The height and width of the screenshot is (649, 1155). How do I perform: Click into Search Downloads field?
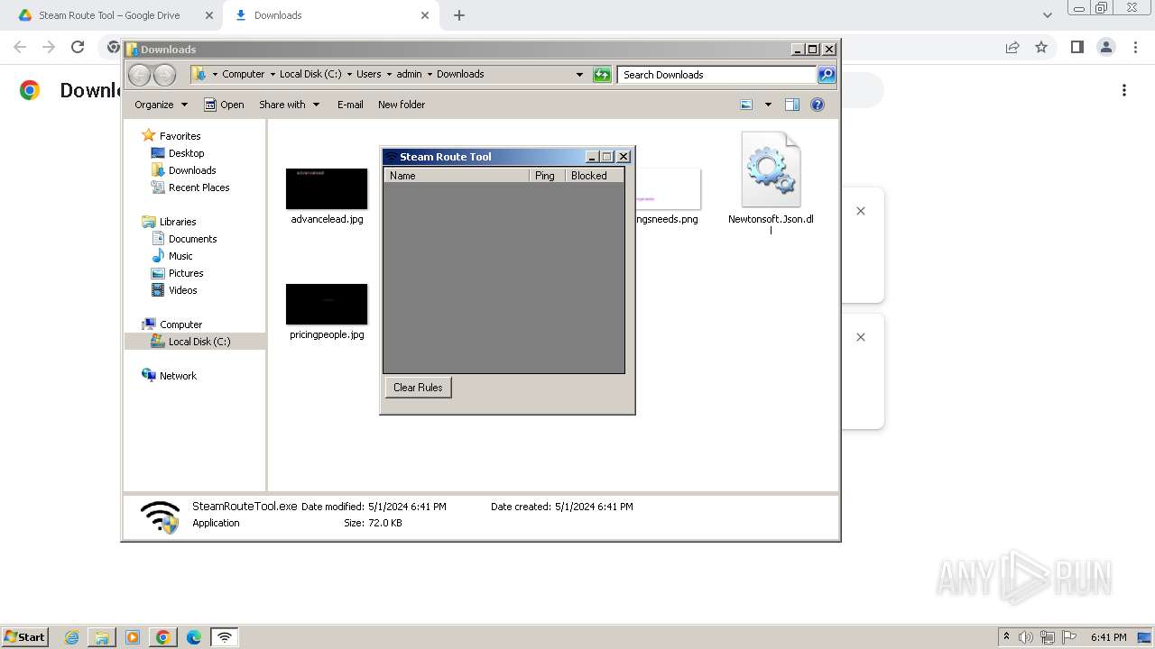tap(716, 75)
